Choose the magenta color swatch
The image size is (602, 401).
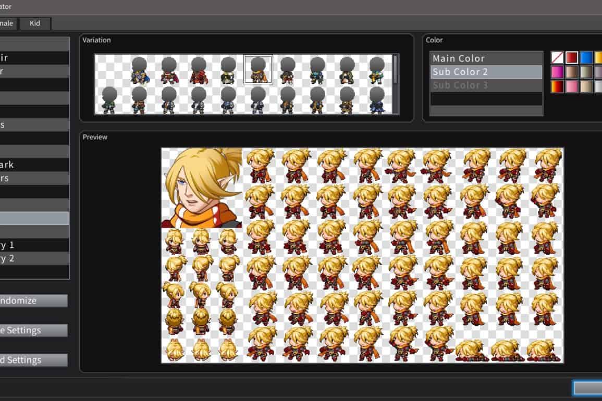pos(557,72)
